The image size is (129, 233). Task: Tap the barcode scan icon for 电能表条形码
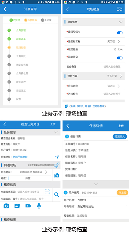[47, 192]
